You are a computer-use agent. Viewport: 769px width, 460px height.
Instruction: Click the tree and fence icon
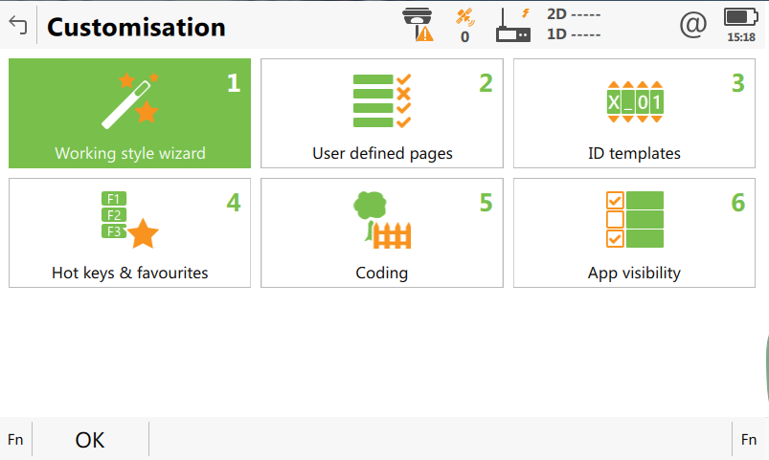click(x=382, y=220)
